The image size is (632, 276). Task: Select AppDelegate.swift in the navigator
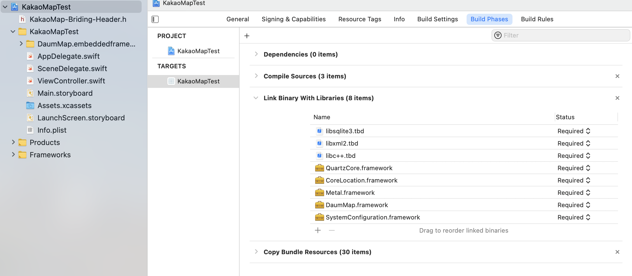coord(69,56)
